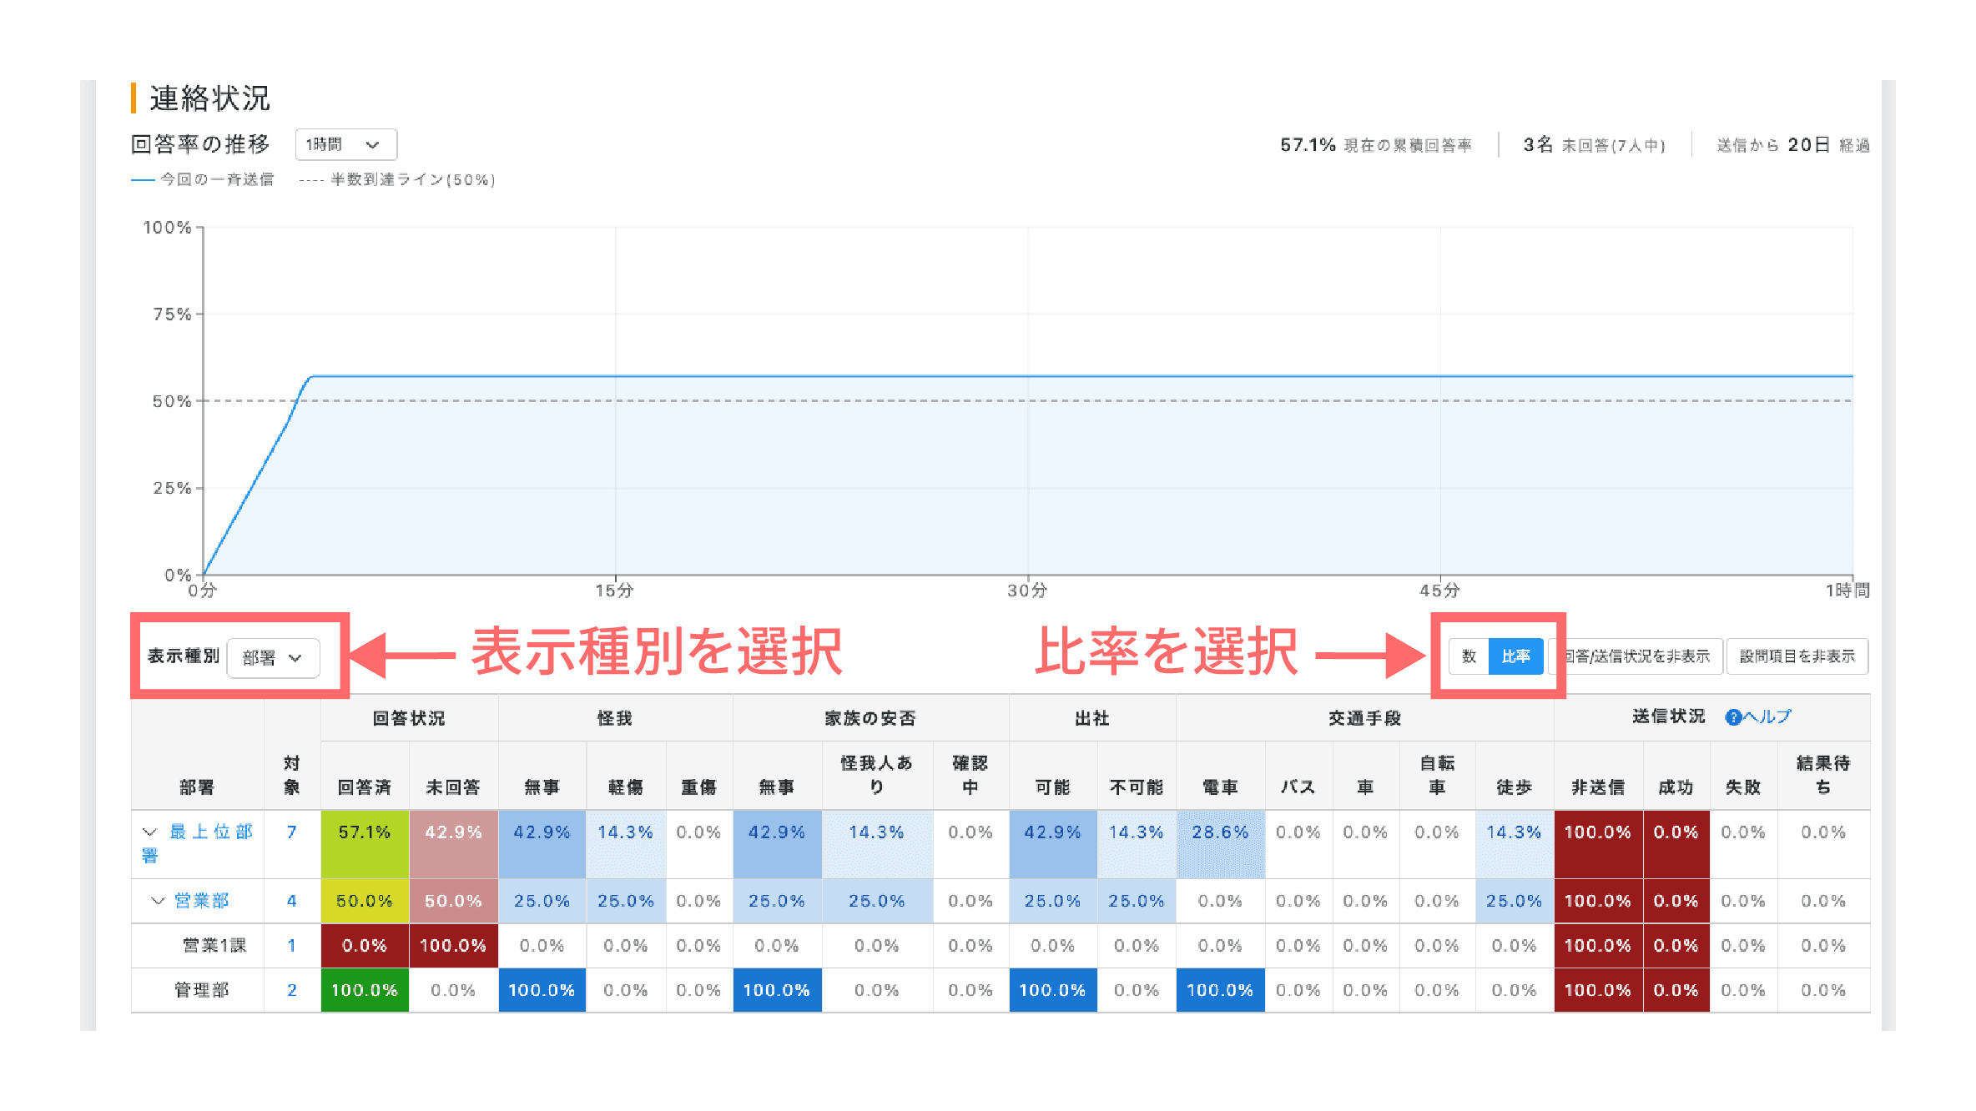
Task: Open the 最上位部署 department link
Action: (198, 843)
